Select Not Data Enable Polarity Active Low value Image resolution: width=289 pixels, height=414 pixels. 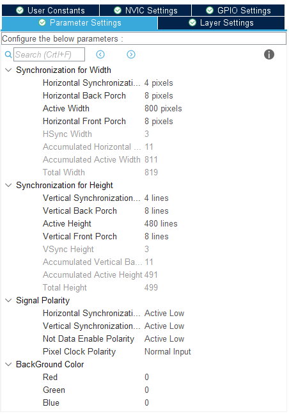point(164,338)
